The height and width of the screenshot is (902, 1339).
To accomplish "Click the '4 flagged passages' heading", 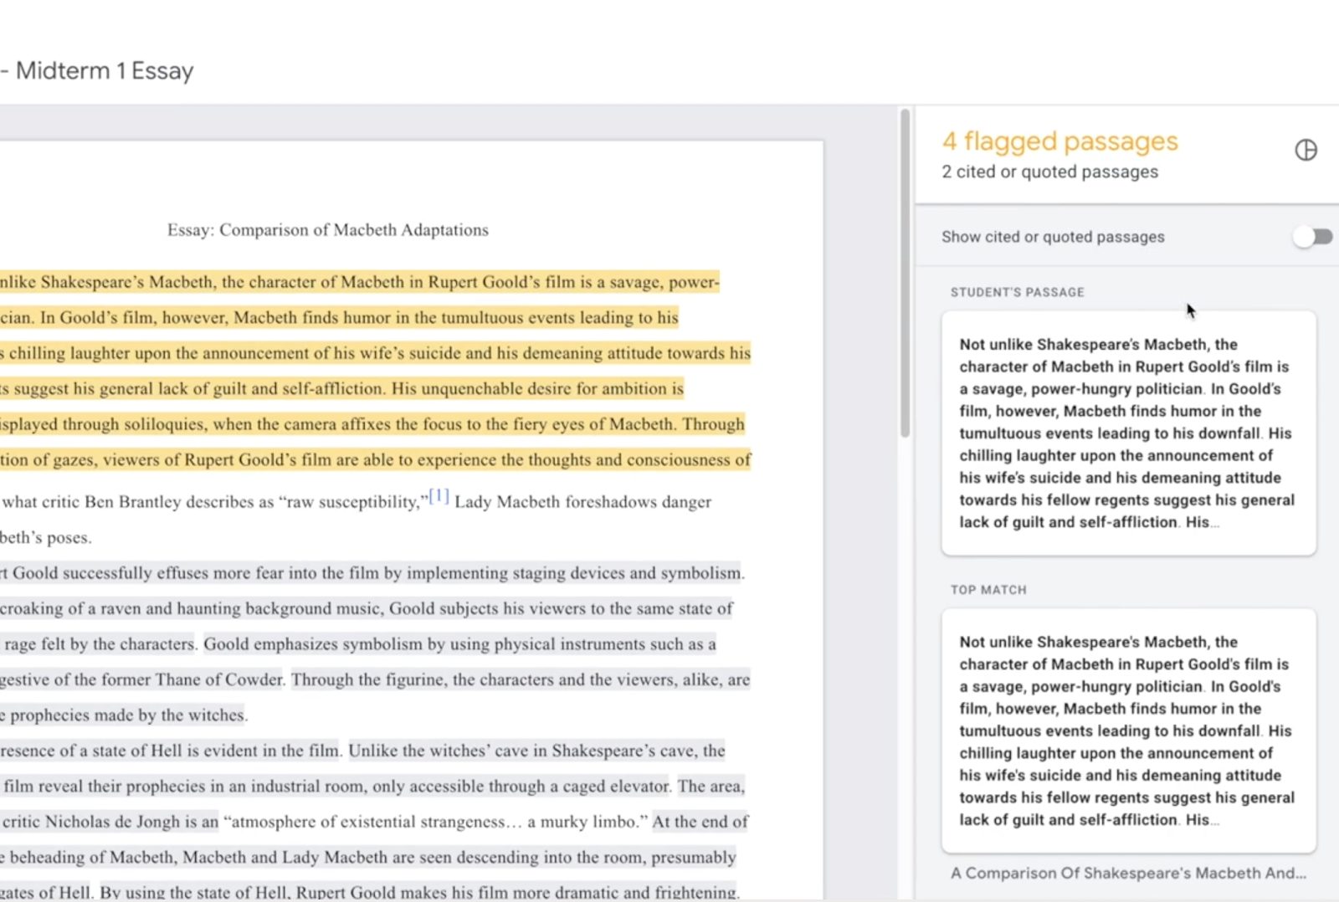I will pyautogui.click(x=1059, y=141).
